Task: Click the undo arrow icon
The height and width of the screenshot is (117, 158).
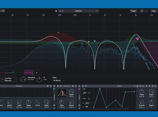Action: click(x=142, y=11)
